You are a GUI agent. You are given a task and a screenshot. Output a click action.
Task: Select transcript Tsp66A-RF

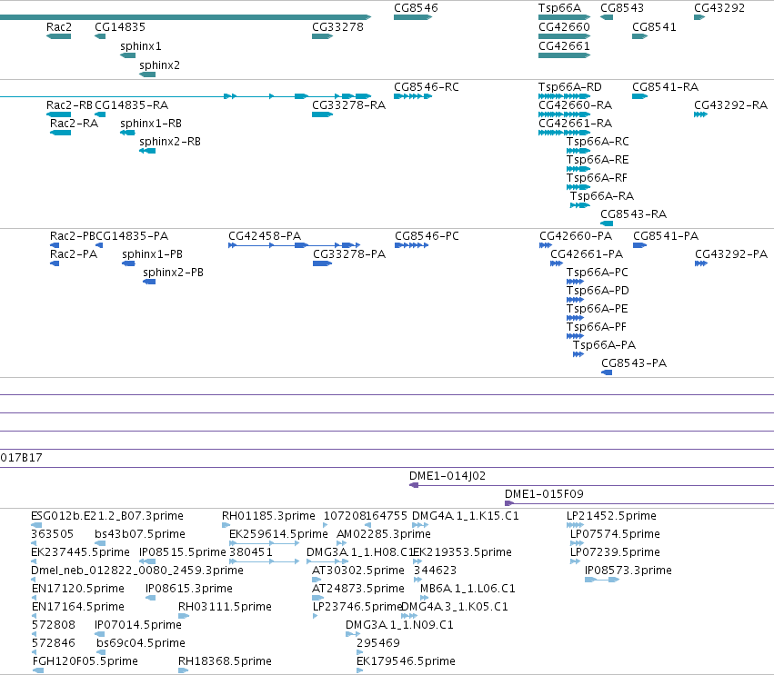tap(578, 187)
